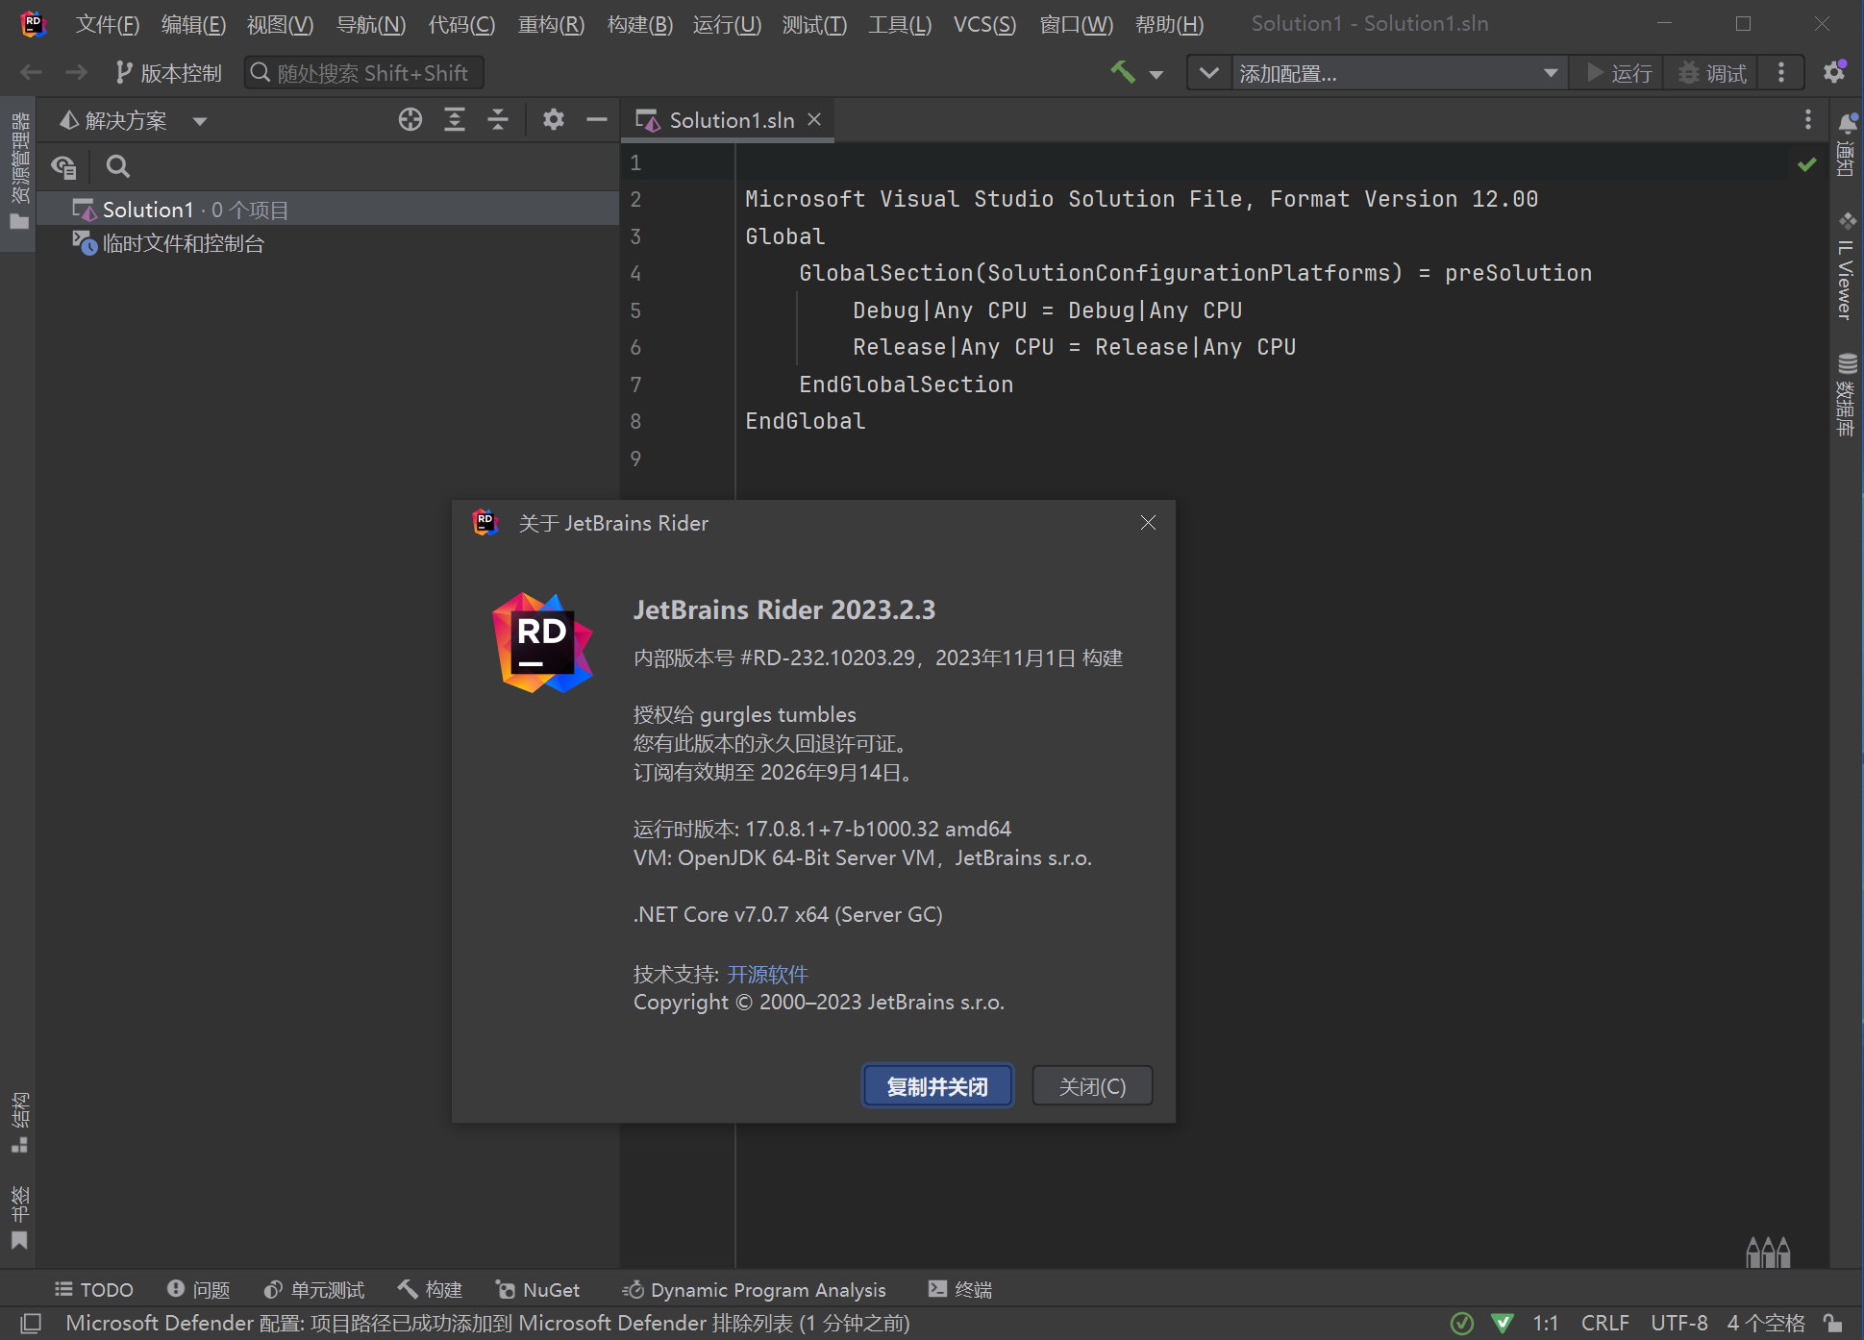This screenshot has height=1340, width=1864.
Task: Toggle the read-only lock icon in status bar
Action: coord(1833,1323)
